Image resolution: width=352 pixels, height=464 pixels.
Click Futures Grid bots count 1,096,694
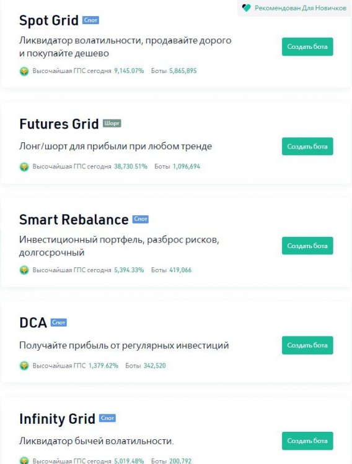(187, 166)
